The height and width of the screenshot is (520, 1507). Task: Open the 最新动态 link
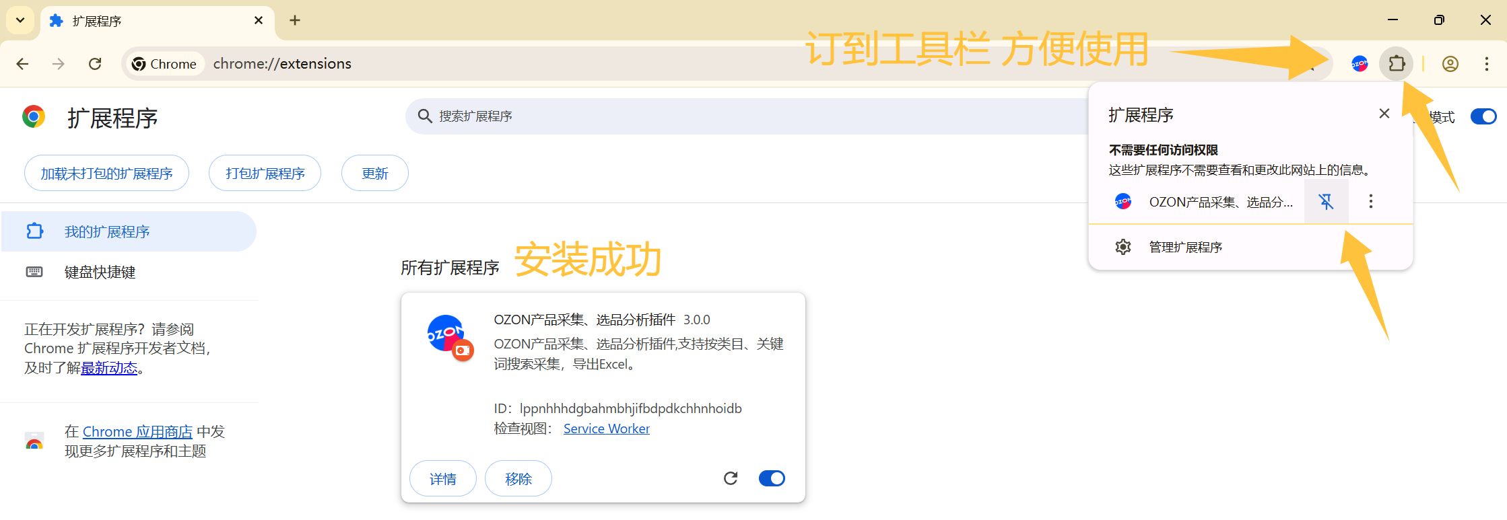coord(109,368)
